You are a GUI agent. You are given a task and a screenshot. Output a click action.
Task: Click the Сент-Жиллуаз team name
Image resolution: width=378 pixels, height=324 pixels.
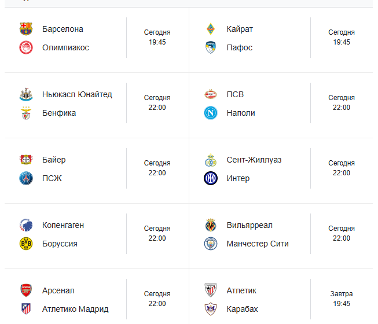coord(254,160)
